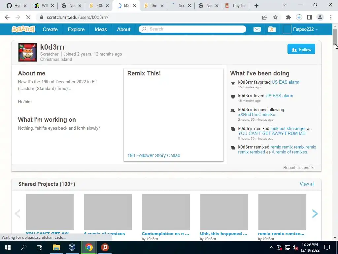338x254 pixels.
Task: Open Task View on the taskbar
Action: (40, 247)
